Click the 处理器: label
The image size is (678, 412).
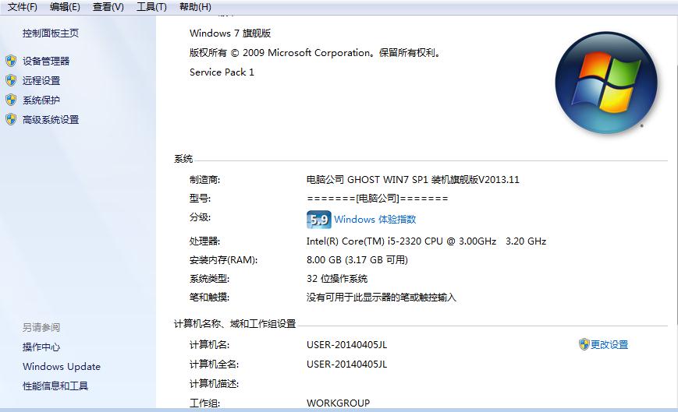point(204,241)
